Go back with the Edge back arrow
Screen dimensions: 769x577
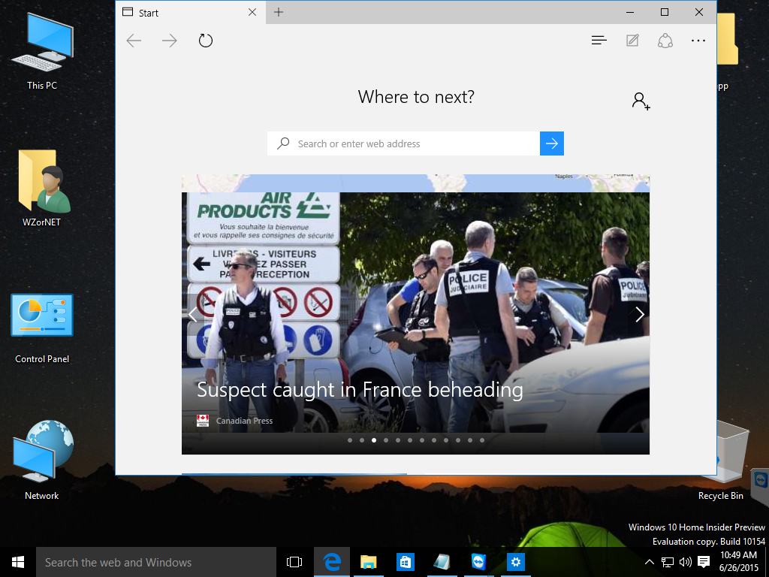pos(134,41)
